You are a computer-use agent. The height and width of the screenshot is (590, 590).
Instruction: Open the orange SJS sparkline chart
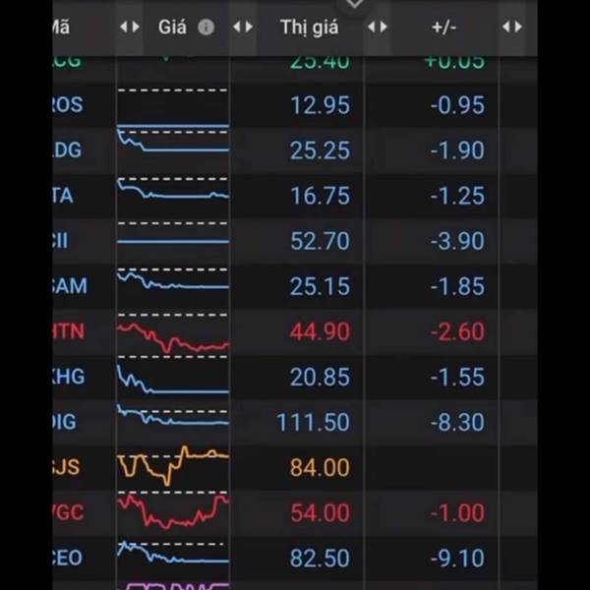[172, 464]
